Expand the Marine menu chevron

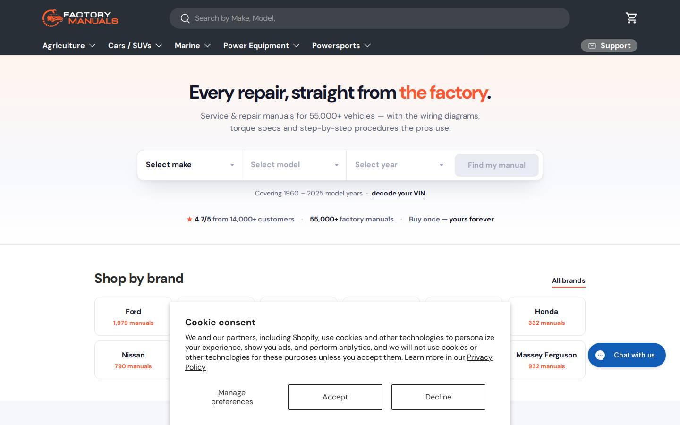[207, 46]
